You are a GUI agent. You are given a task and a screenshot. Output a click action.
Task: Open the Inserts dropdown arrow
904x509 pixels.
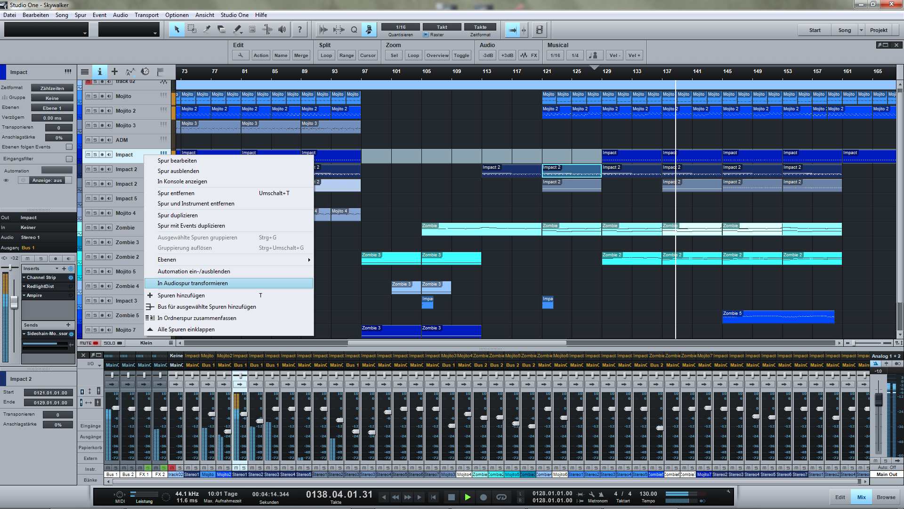(x=57, y=269)
